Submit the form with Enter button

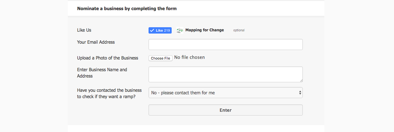226,110
